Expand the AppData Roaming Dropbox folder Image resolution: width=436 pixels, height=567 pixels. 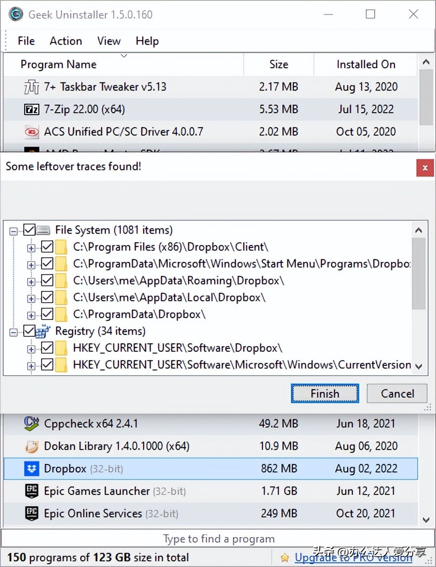(x=31, y=280)
